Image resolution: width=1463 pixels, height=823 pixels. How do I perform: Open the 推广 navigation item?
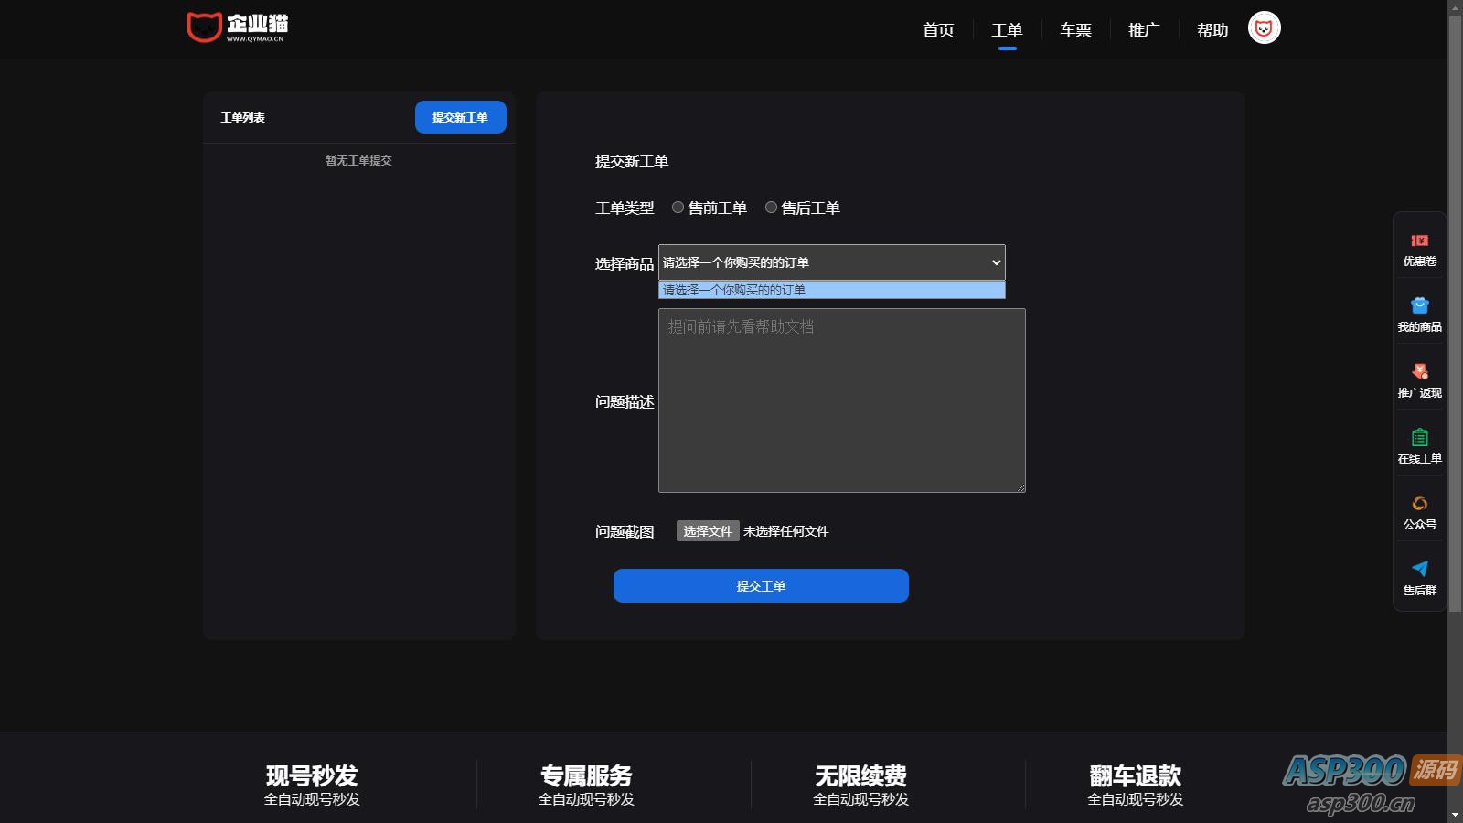click(1144, 30)
